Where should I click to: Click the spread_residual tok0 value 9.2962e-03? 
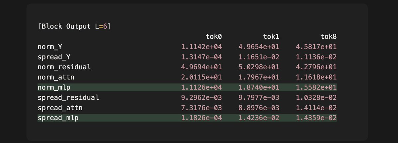(201, 98)
